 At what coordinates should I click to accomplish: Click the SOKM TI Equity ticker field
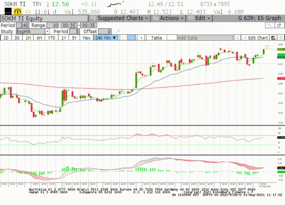(44, 18)
